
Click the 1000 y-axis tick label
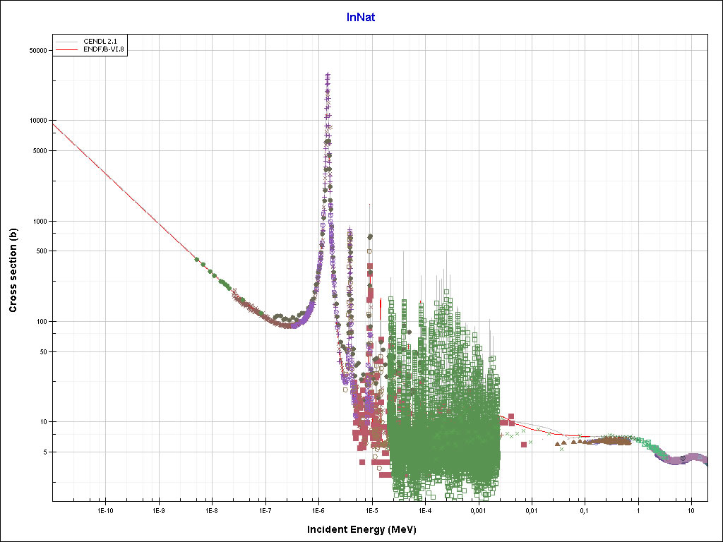[x=39, y=222]
